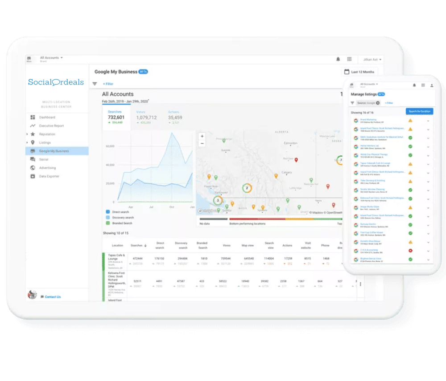Open the Social chat icon

point(33,159)
